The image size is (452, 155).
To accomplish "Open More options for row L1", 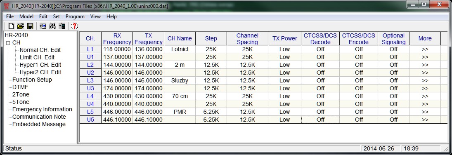I will 425,49.
